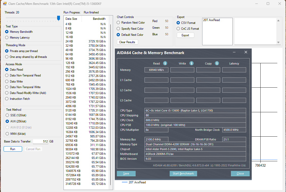Click the Chipset value field
This screenshot has height=192, width=286.
(x=195, y=149)
